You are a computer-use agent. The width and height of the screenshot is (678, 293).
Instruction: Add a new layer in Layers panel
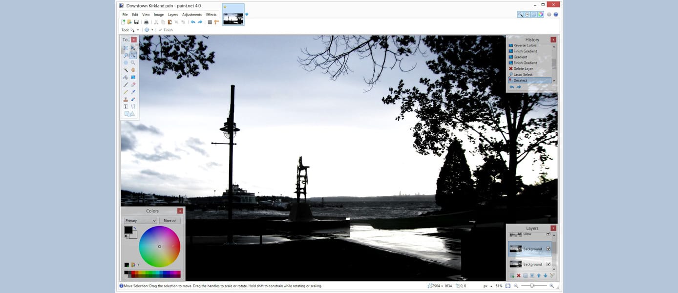(512, 276)
